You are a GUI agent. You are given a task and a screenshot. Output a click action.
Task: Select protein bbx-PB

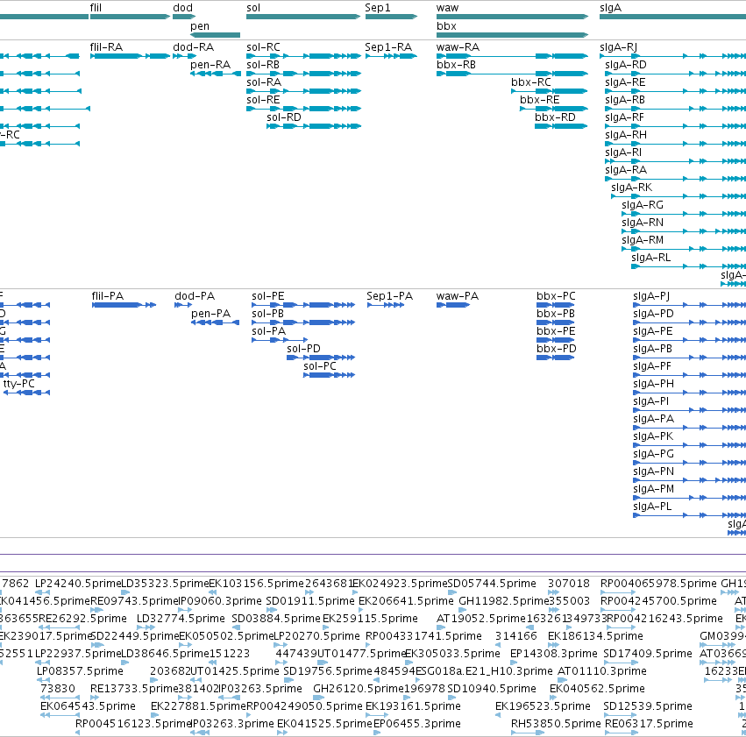(555, 322)
